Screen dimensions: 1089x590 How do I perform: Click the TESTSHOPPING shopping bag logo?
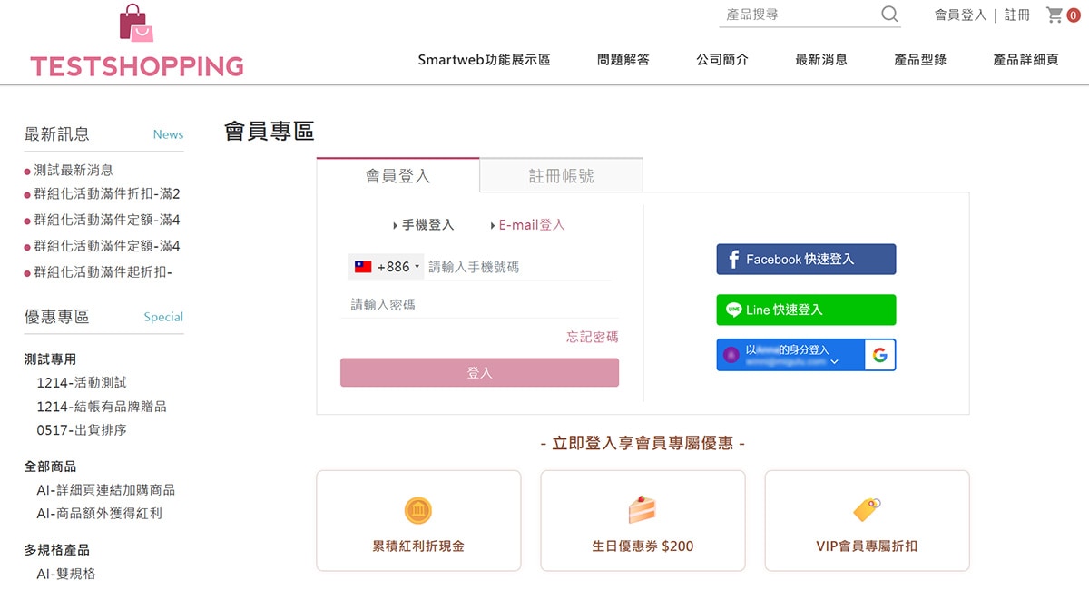click(x=136, y=43)
